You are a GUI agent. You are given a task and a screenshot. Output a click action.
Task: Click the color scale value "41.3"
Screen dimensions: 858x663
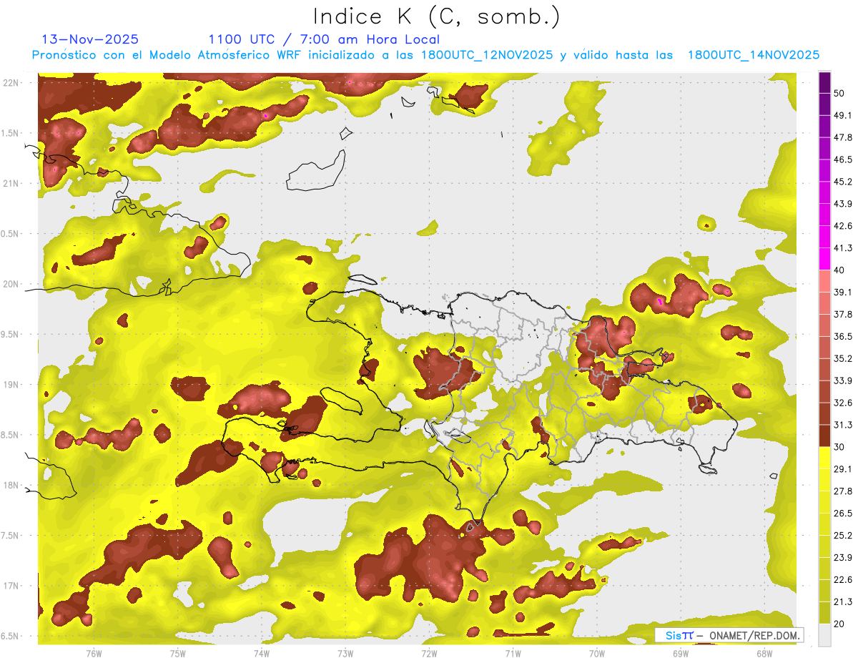click(842, 248)
